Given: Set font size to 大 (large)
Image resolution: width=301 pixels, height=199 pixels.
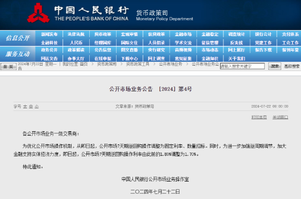Looking at the screenshot, I should (x=25, y=107).
